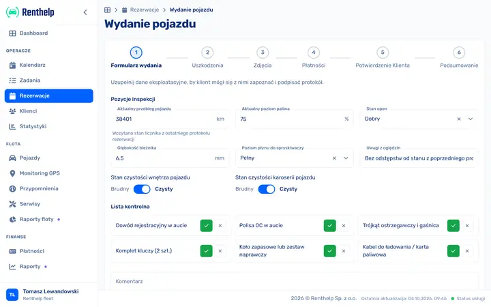Mark Kabel do ładowania / karta paliwowa missing
The height and width of the screenshot is (307, 491).
pos(467,251)
